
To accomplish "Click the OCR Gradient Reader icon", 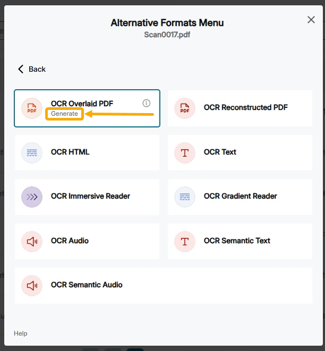I will click(185, 196).
